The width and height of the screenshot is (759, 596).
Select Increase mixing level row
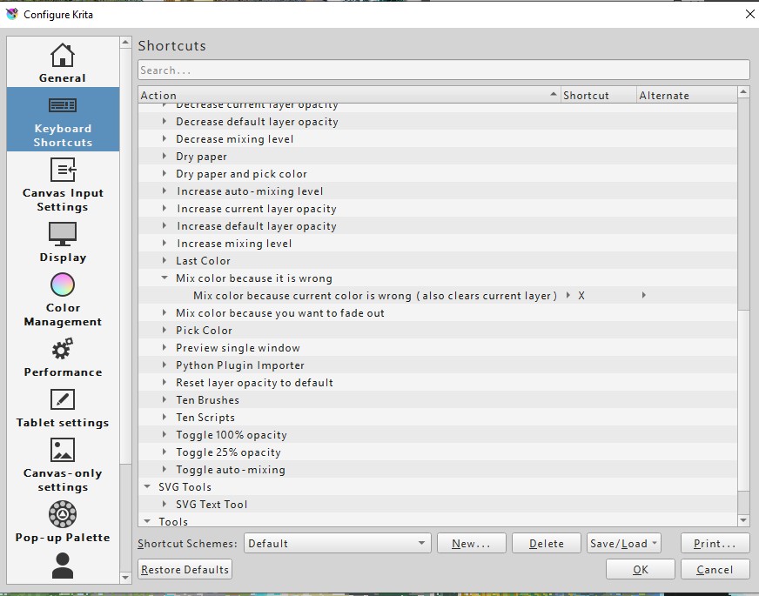438,244
